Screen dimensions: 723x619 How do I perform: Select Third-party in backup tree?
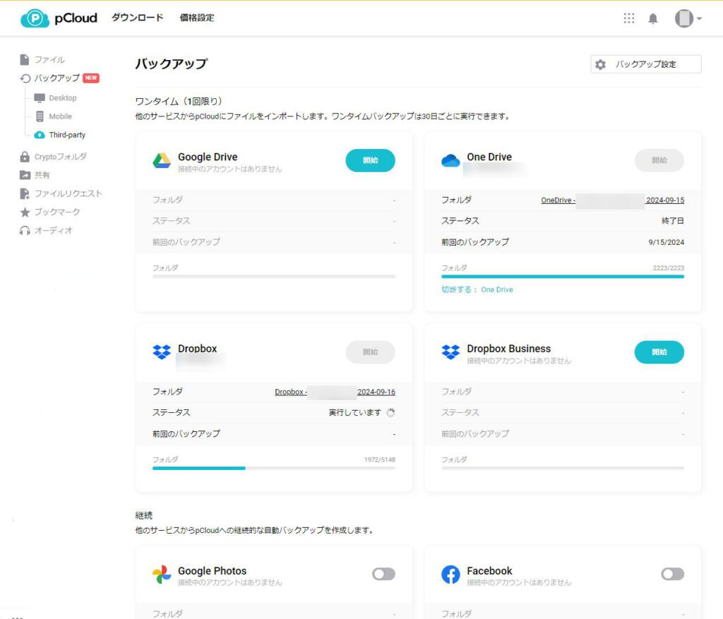tap(67, 135)
